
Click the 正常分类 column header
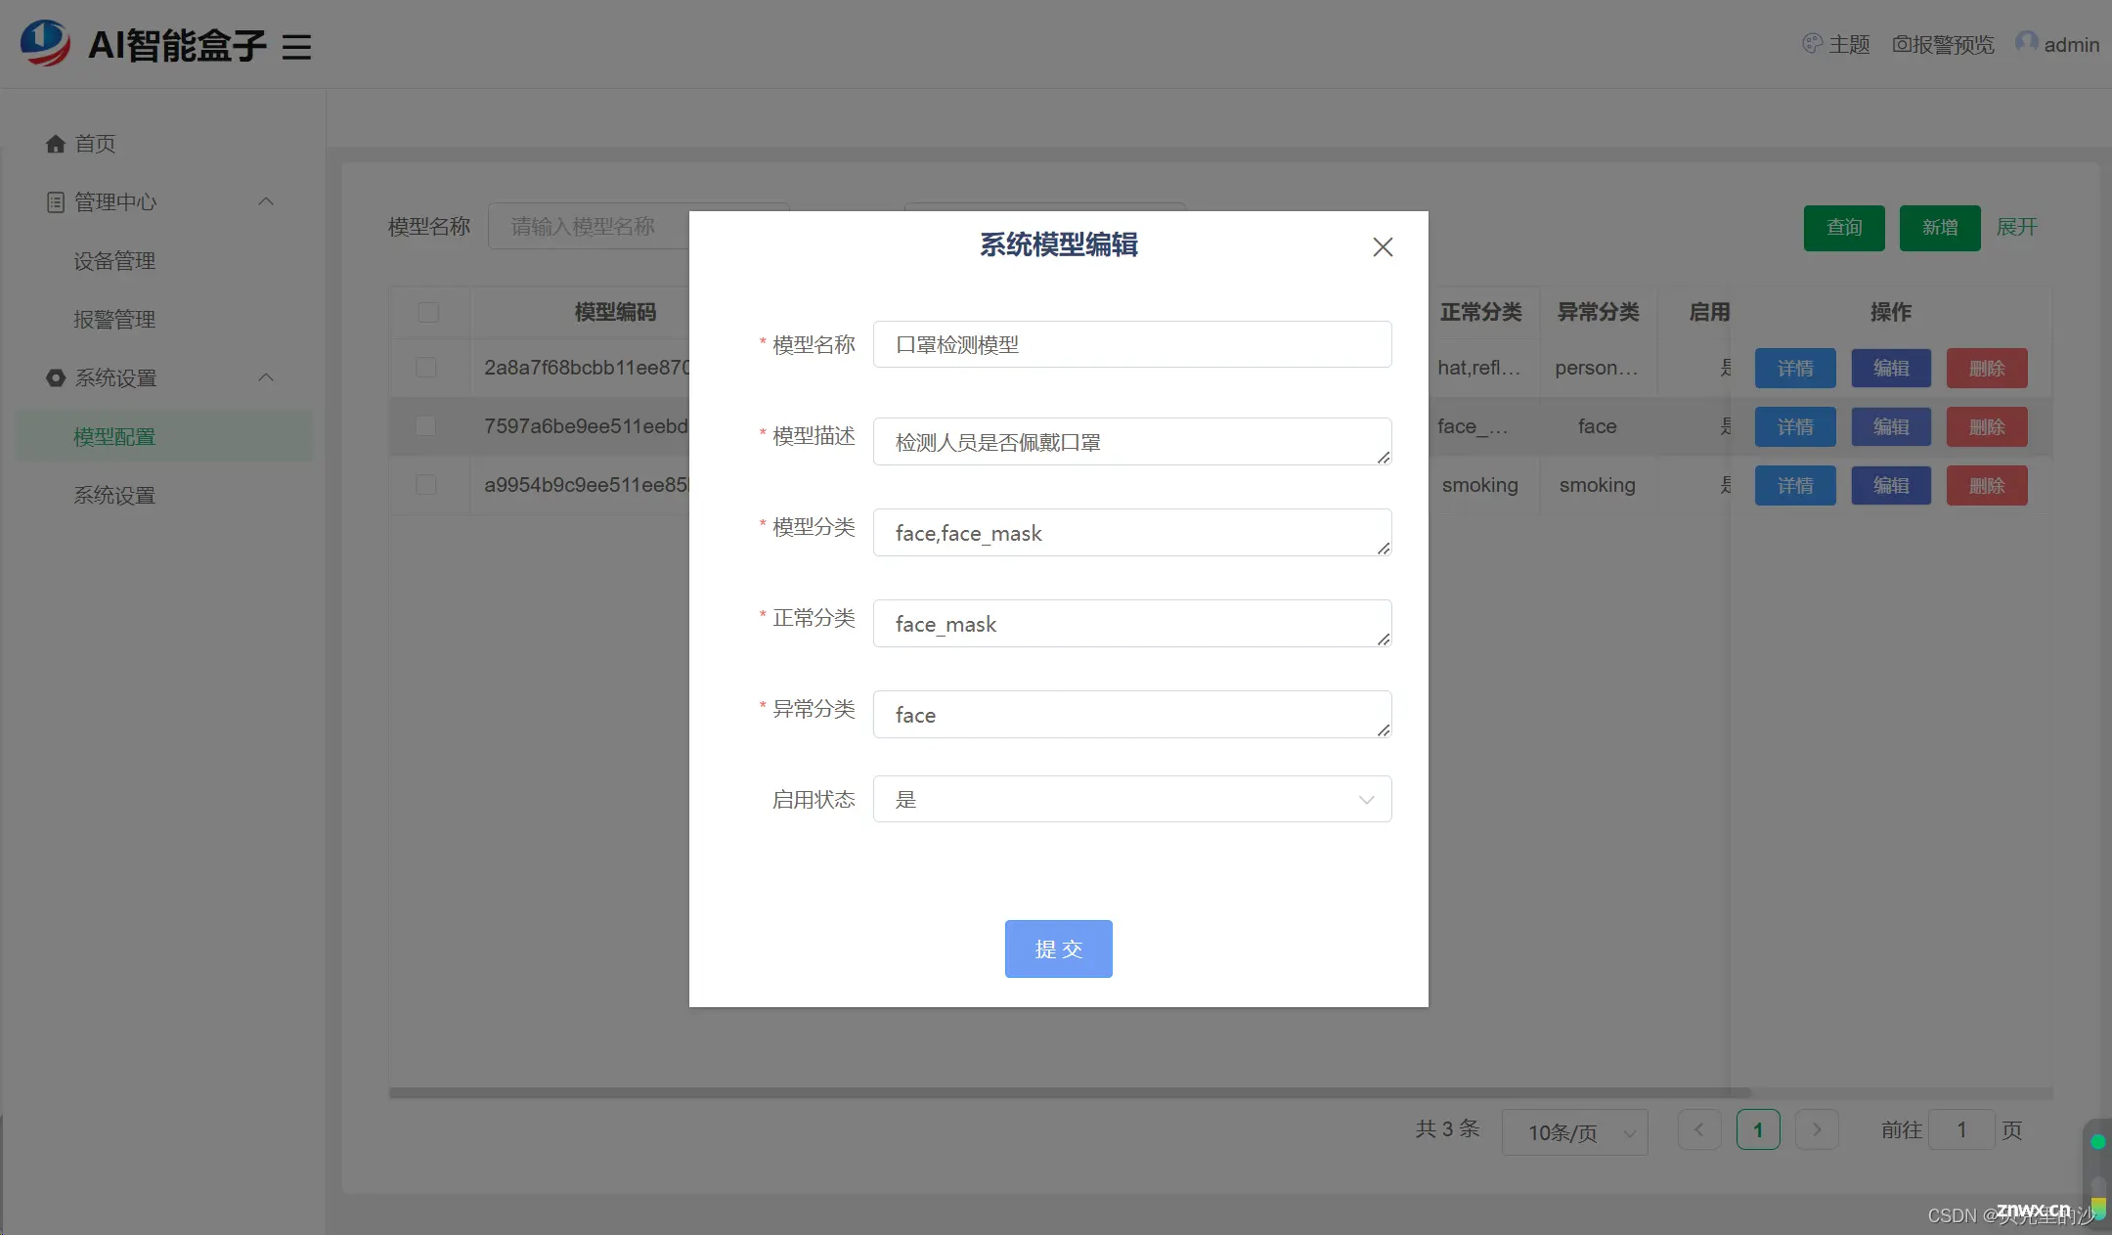coord(1480,312)
